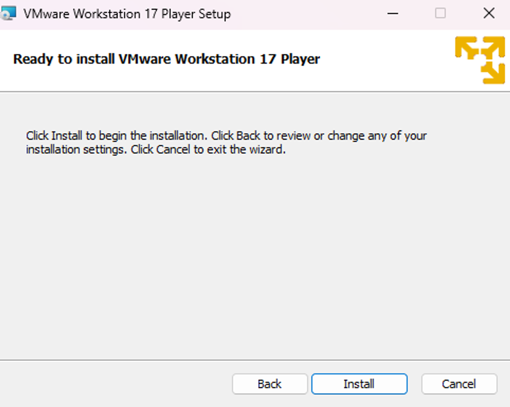Minimize the VMware Setup window
The image size is (510, 407).
tap(393, 14)
